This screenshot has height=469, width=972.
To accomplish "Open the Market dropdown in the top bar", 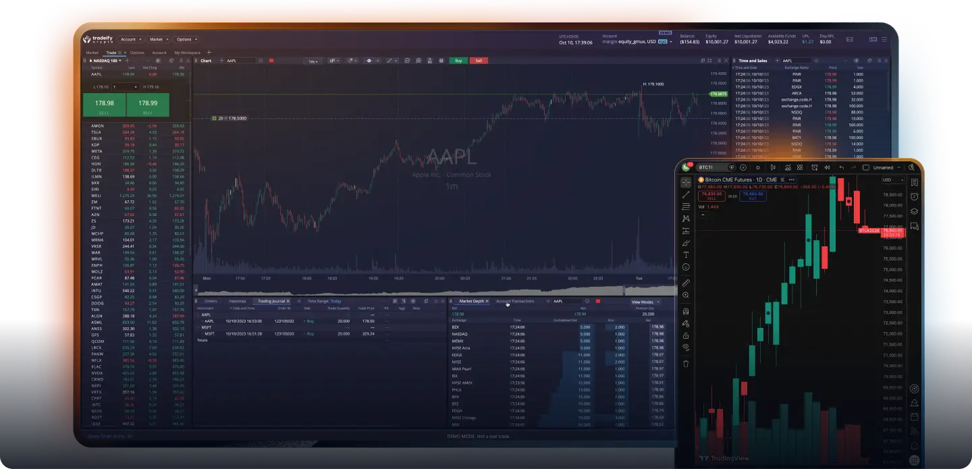I will tap(159, 40).
